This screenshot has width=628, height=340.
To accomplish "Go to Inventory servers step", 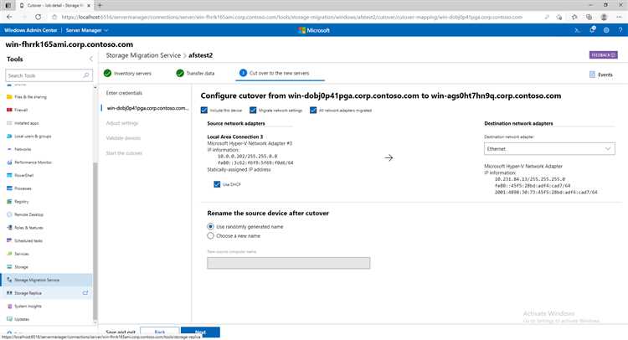I will click(127, 74).
